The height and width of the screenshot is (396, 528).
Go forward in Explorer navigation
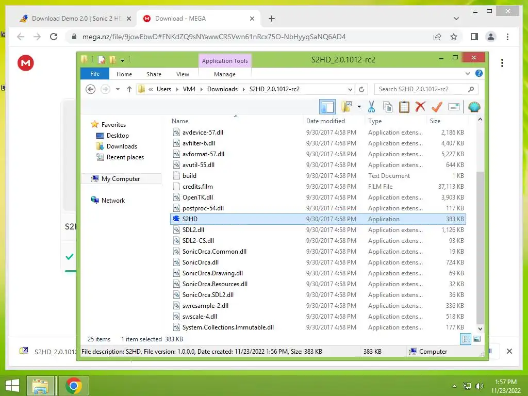click(x=105, y=89)
